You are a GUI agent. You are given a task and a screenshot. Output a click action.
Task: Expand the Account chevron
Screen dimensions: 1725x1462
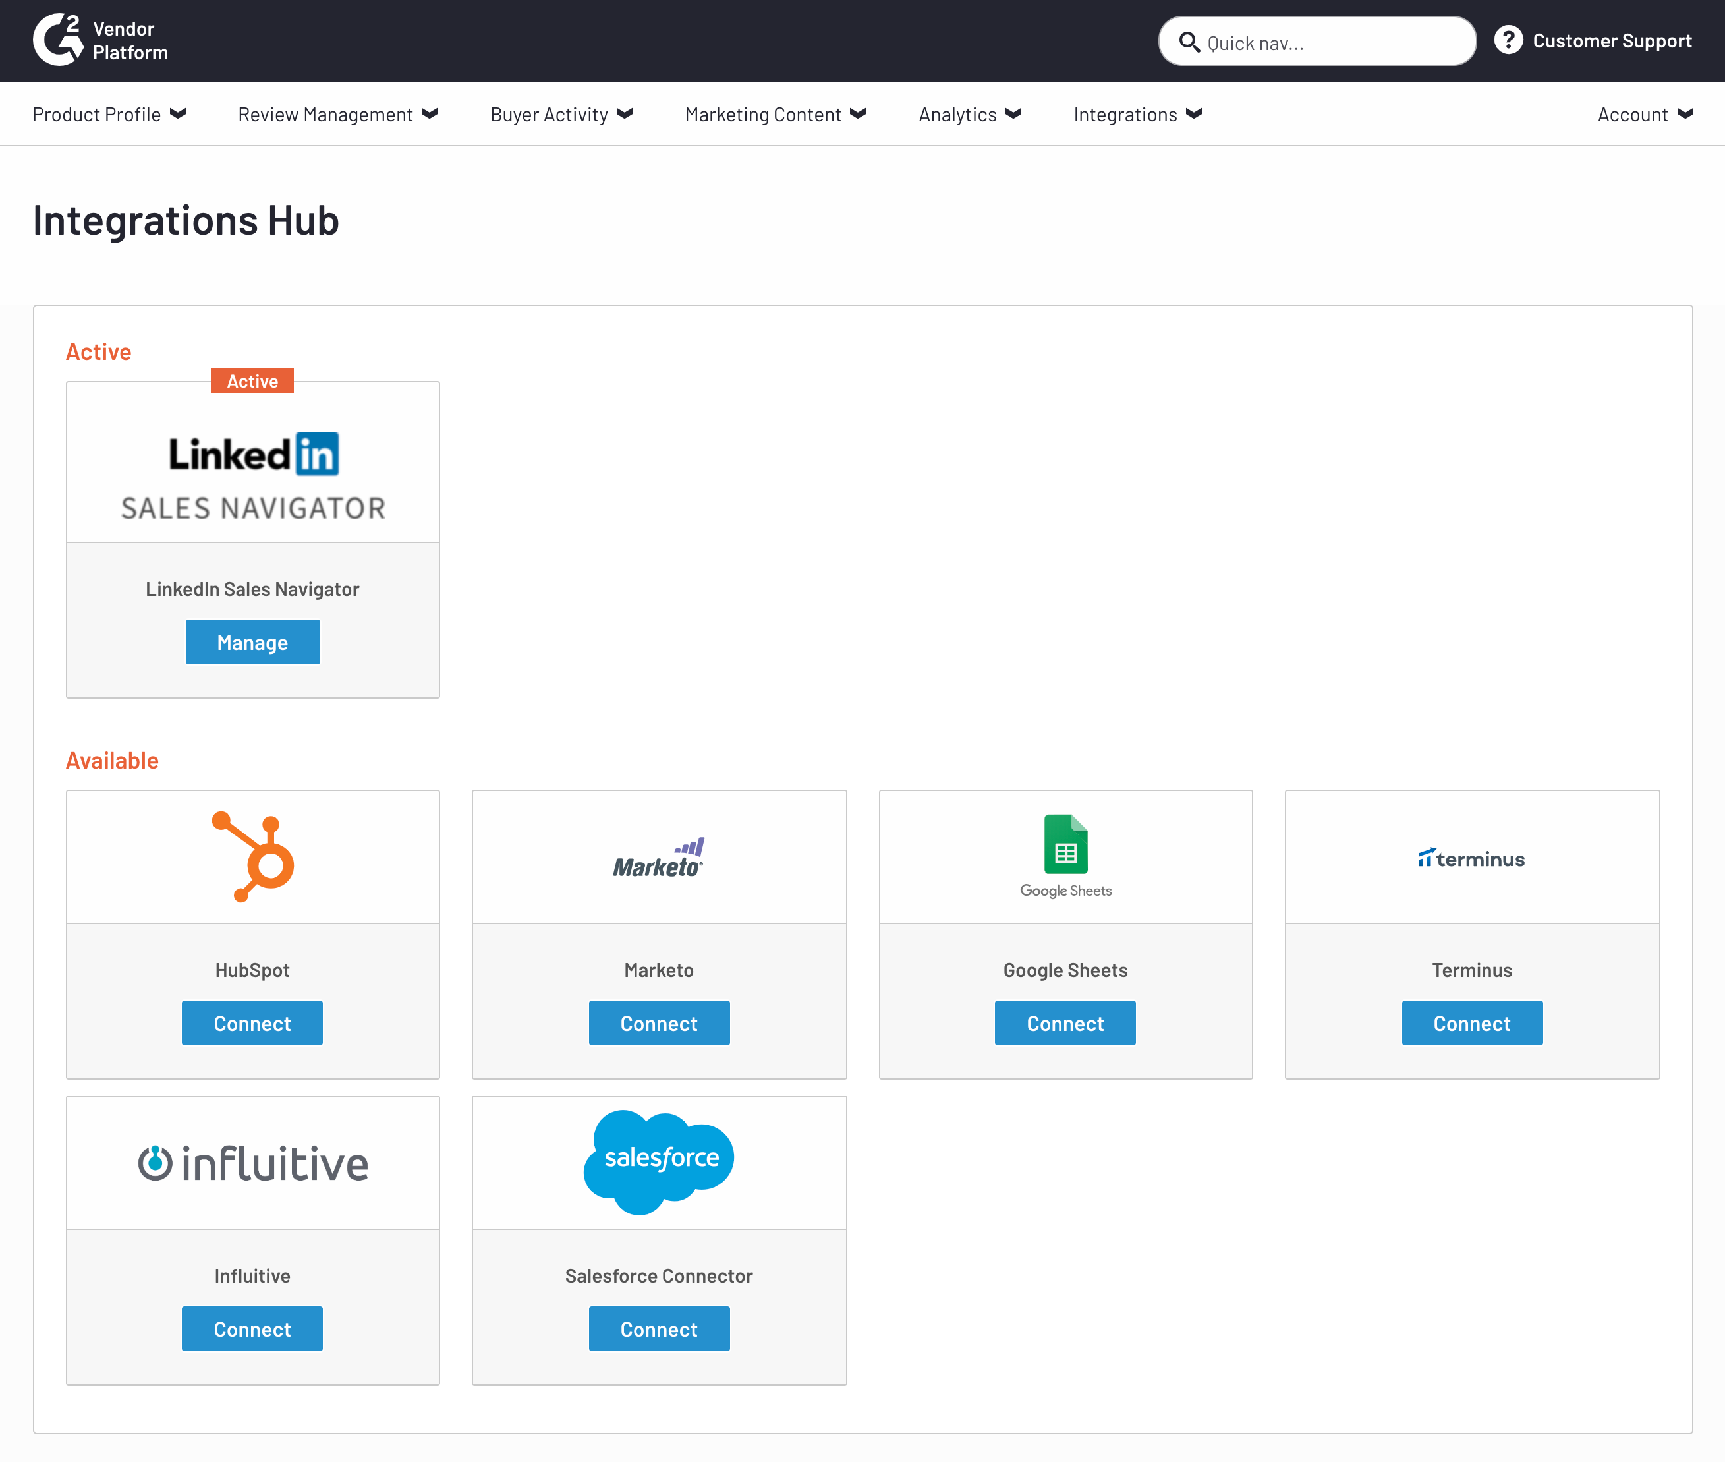click(1685, 113)
